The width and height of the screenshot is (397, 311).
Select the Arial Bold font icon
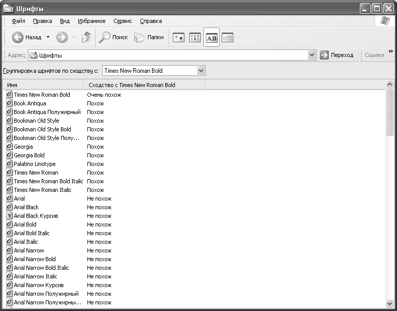tap(9, 224)
